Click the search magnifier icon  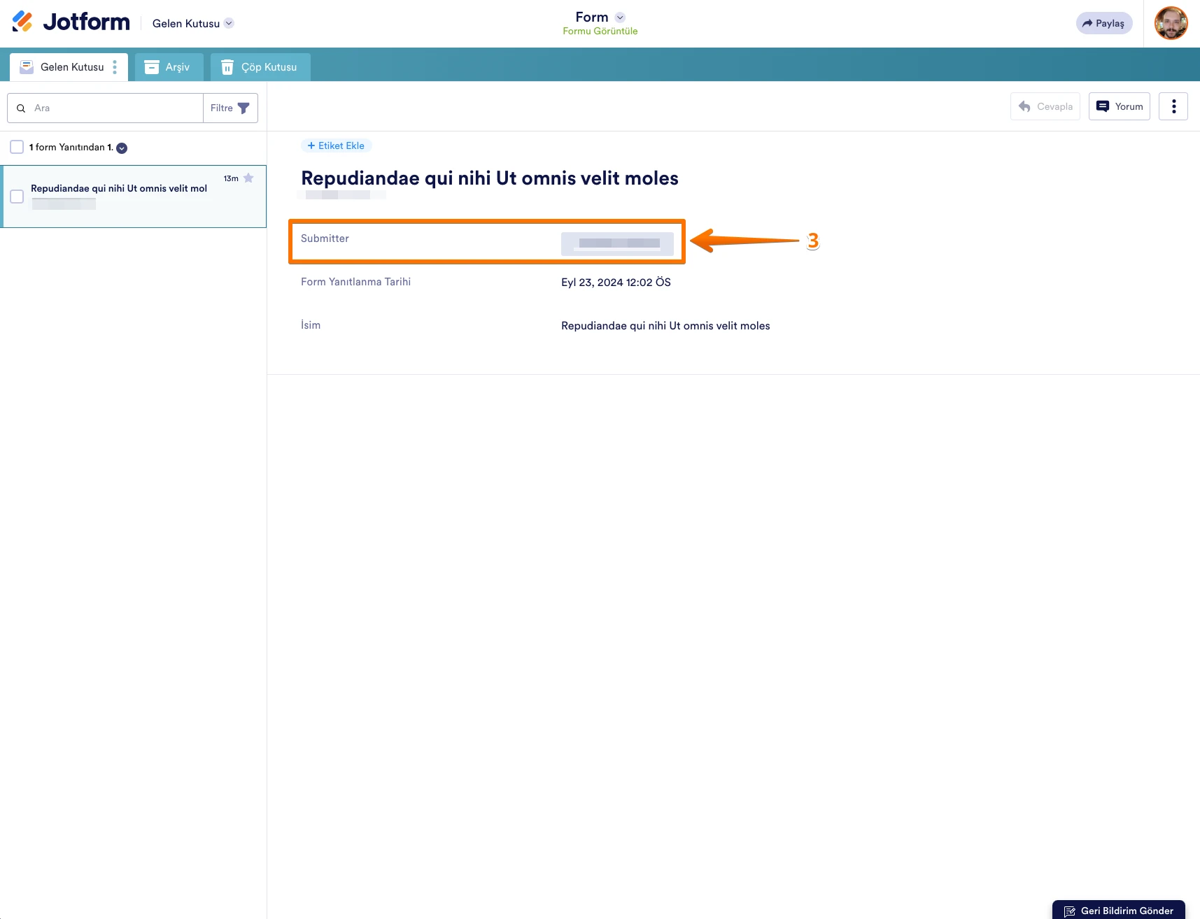[x=21, y=108]
